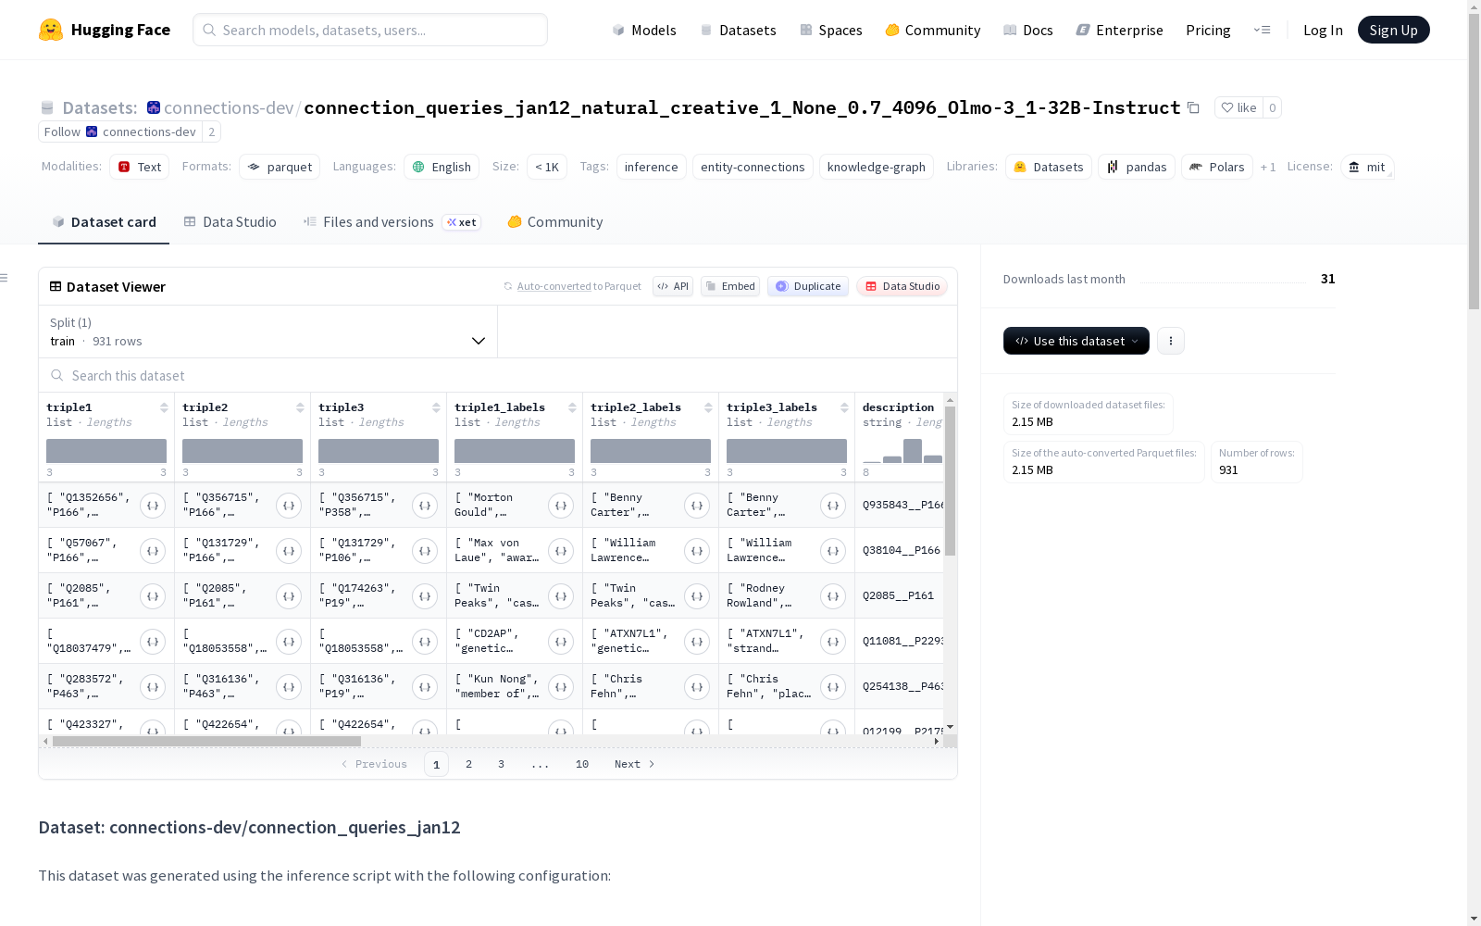Sort by the triple3_labels column
1481x926 pixels.
[844, 407]
